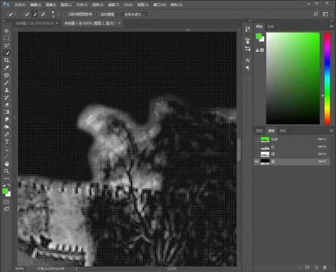
Task: Select the Crop tool
Action: (x=7, y=60)
